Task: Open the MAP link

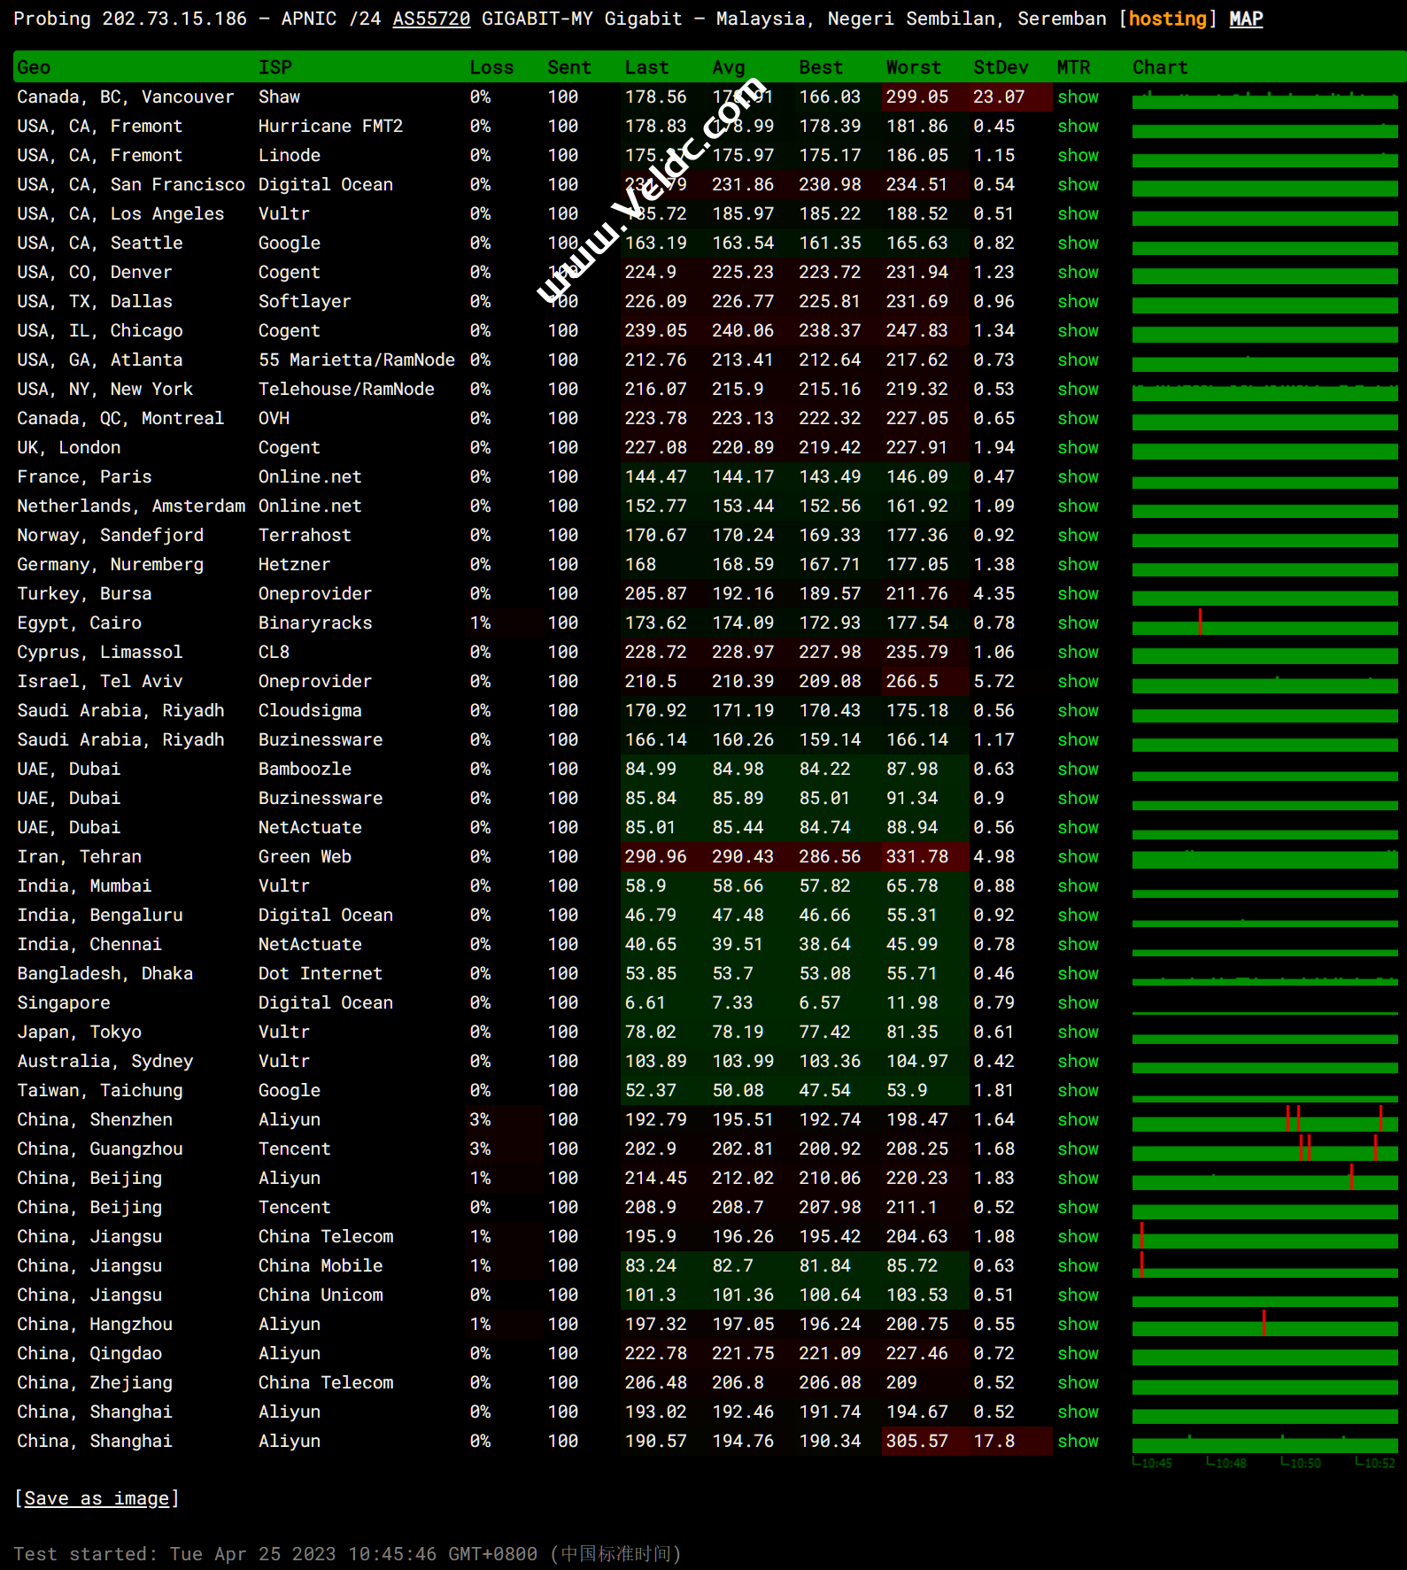Action: point(1245,19)
